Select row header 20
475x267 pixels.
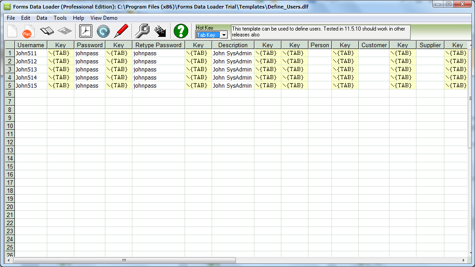(x=10, y=207)
